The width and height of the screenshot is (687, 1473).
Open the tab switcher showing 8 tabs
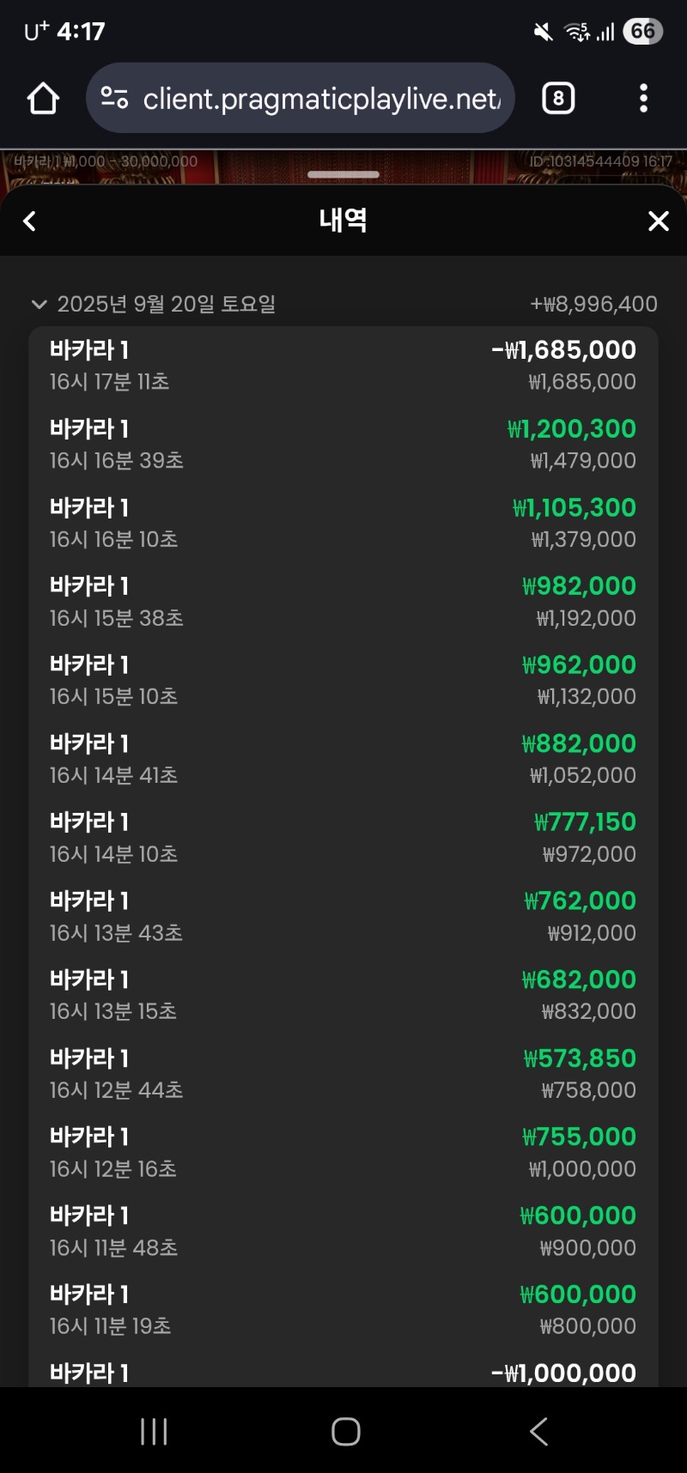coord(558,99)
